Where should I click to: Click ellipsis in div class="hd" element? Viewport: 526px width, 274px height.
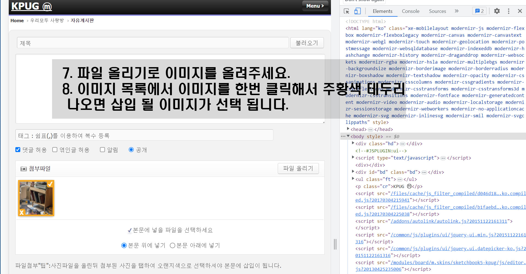(x=402, y=144)
